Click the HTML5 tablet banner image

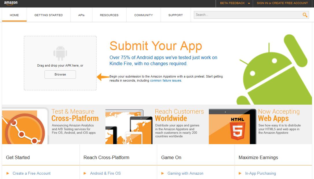232,127
